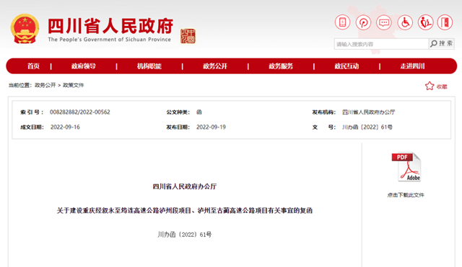The image size is (462, 267).
Task: Click The People's Government of Sichuan Province text
Action: pyautogui.click(x=110, y=40)
